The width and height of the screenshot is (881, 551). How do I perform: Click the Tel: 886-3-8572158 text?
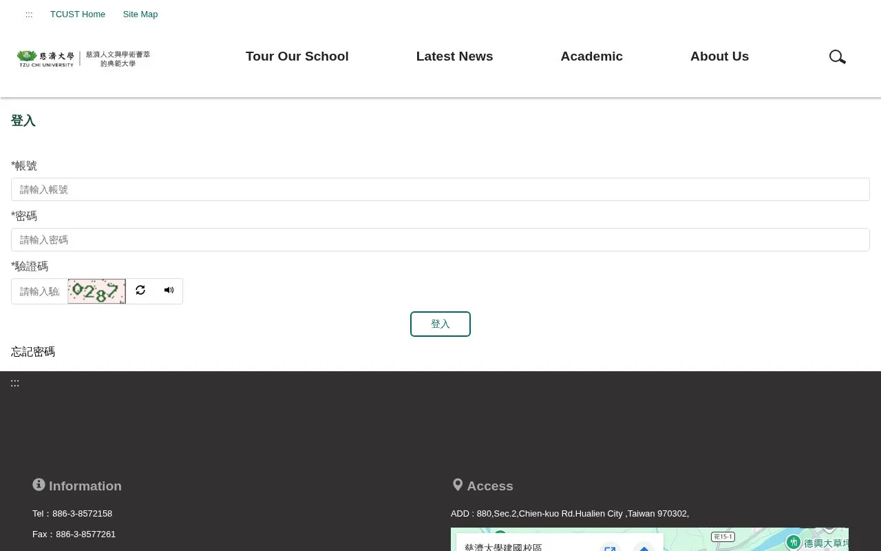point(72,514)
